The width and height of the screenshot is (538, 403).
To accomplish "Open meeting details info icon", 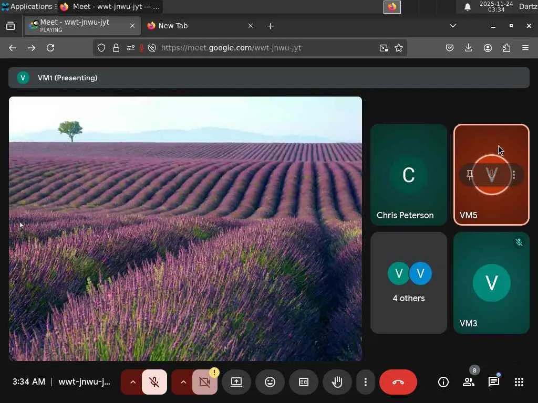I will pyautogui.click(x=443, y=382).
